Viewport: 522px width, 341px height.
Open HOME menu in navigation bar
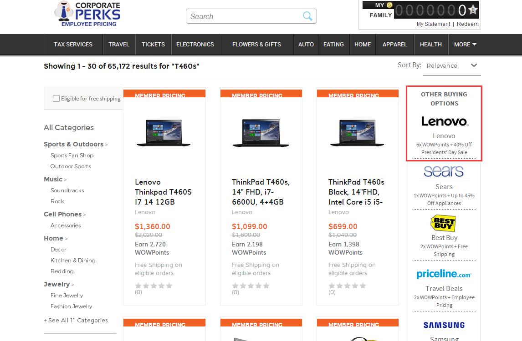[363, 45]
